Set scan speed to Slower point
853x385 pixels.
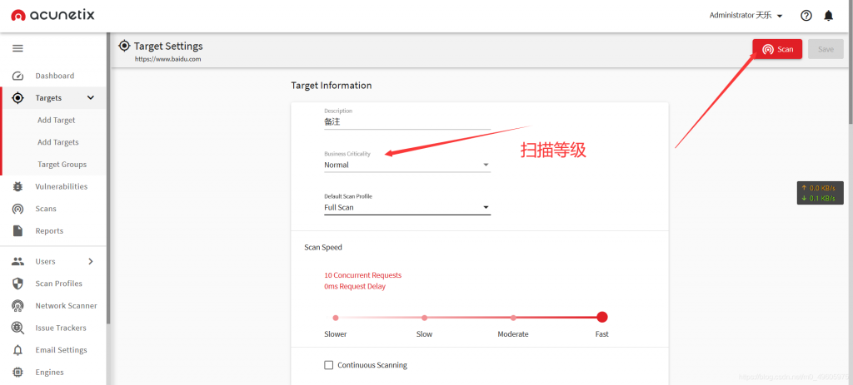336,318
